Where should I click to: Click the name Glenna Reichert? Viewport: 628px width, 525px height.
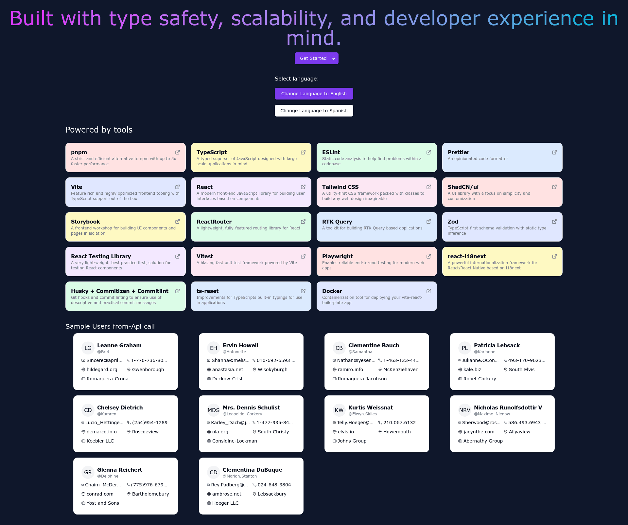[120, 470]
